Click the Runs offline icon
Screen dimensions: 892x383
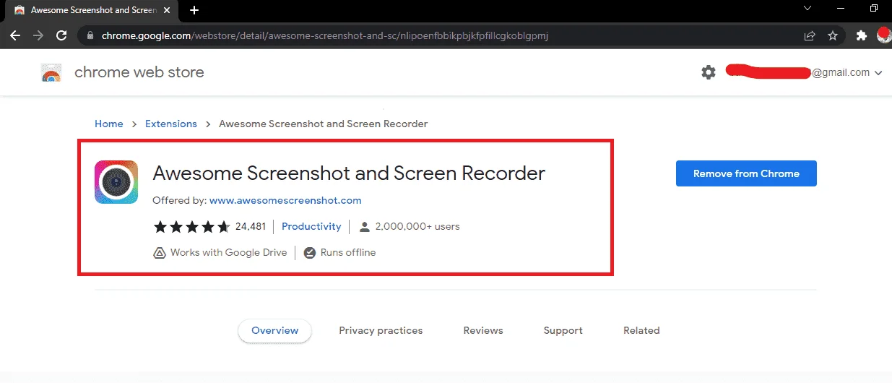click(x=310, y=253)
